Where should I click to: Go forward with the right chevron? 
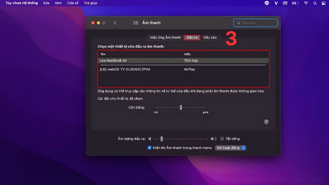[x=125, y=23]
